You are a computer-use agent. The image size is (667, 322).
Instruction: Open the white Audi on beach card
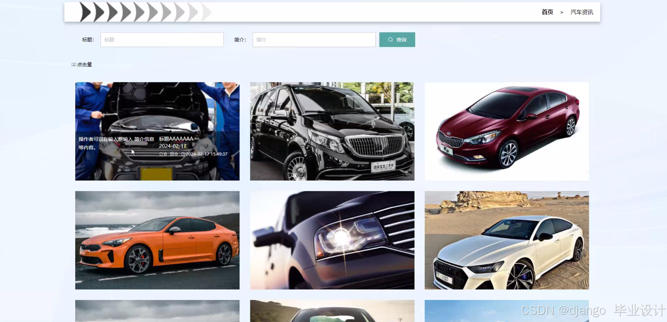click(507, 240)
